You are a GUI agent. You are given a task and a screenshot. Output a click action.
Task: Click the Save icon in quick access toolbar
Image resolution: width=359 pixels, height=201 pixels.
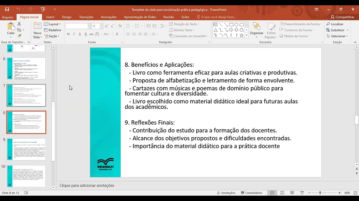click(7, 9)
